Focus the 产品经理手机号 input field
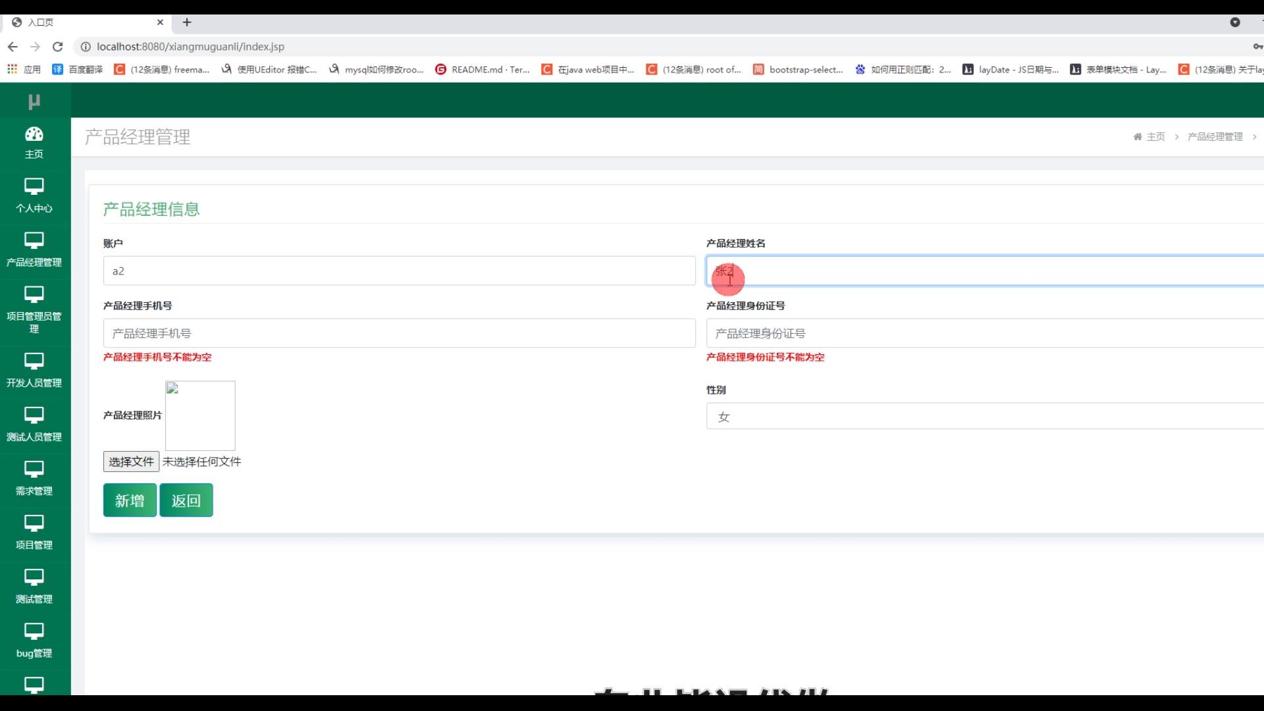 pyautogui.click(x=399, y=333)
